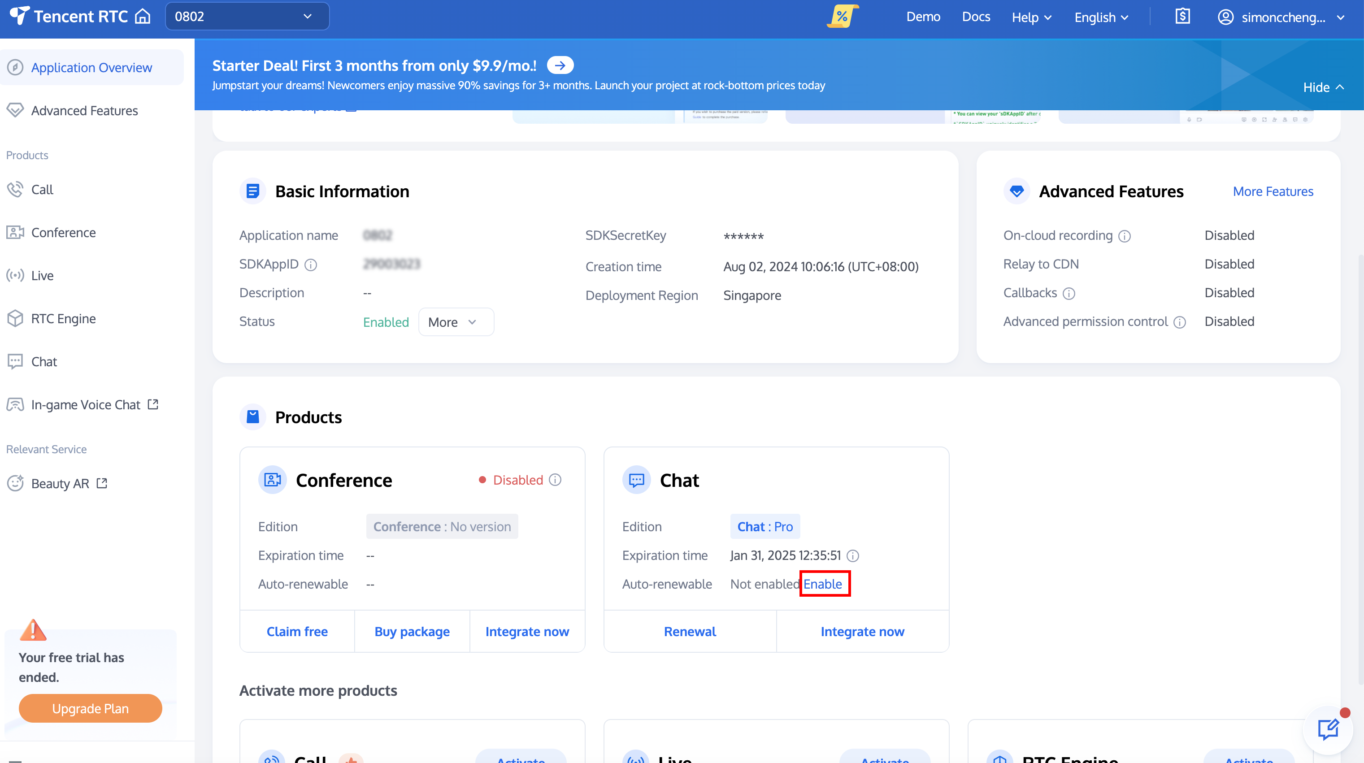The image size is (1364, 763).
Task: Click the Starter Deal arrow button
Action: (560, 65)
